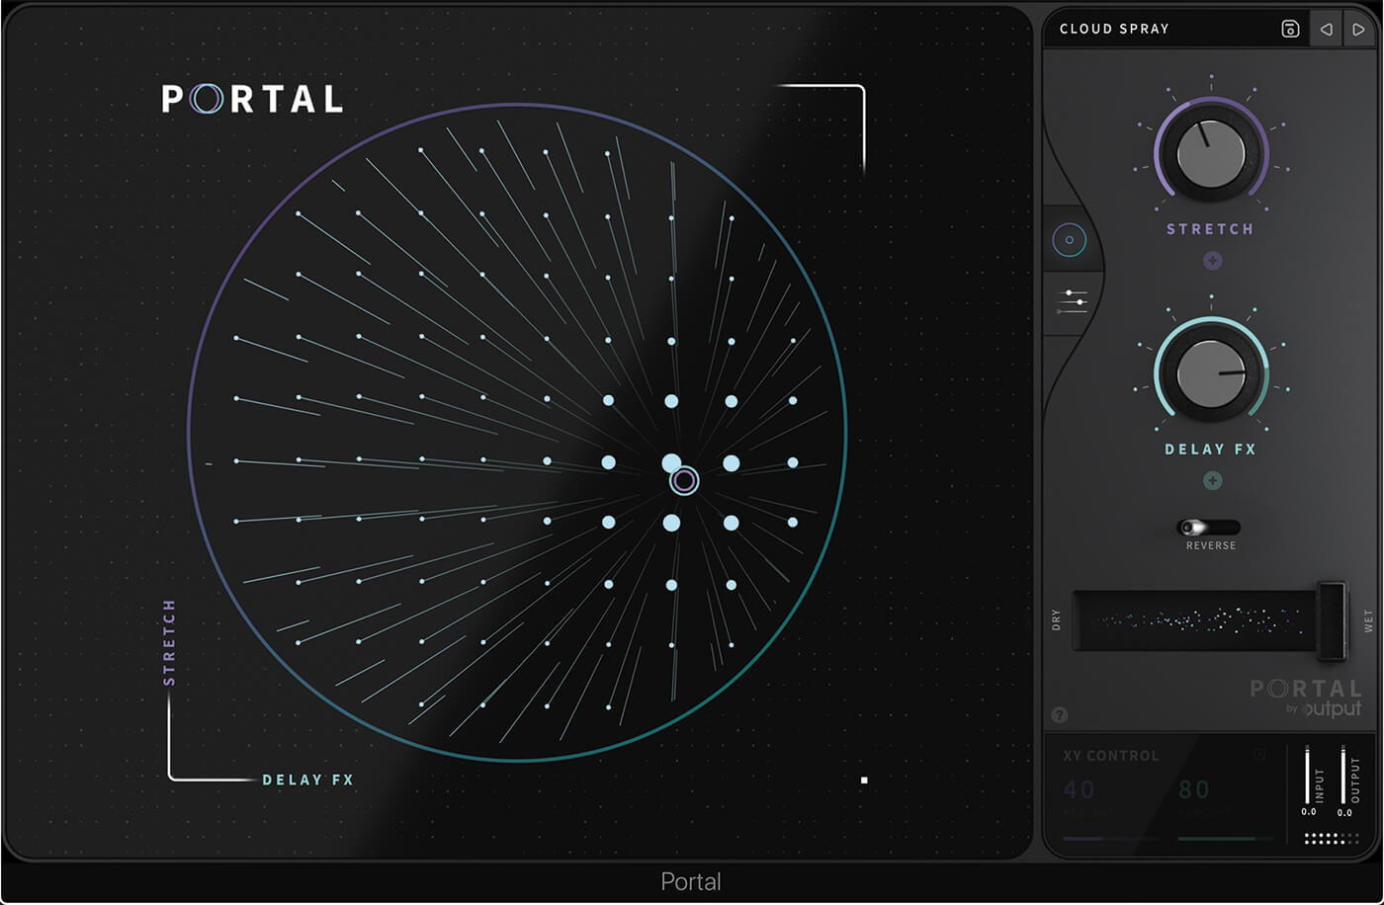Click the XY Control settings circle icon

pyautogui.click(x=1259, y=755)
